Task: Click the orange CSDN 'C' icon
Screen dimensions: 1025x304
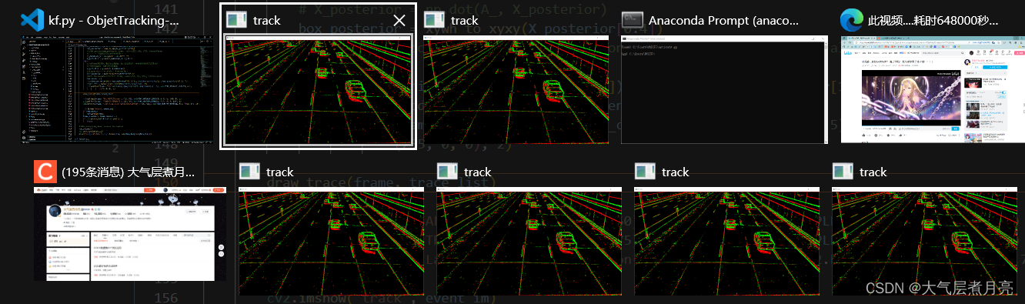Action: pyautogui.click(x=45, y=172)
